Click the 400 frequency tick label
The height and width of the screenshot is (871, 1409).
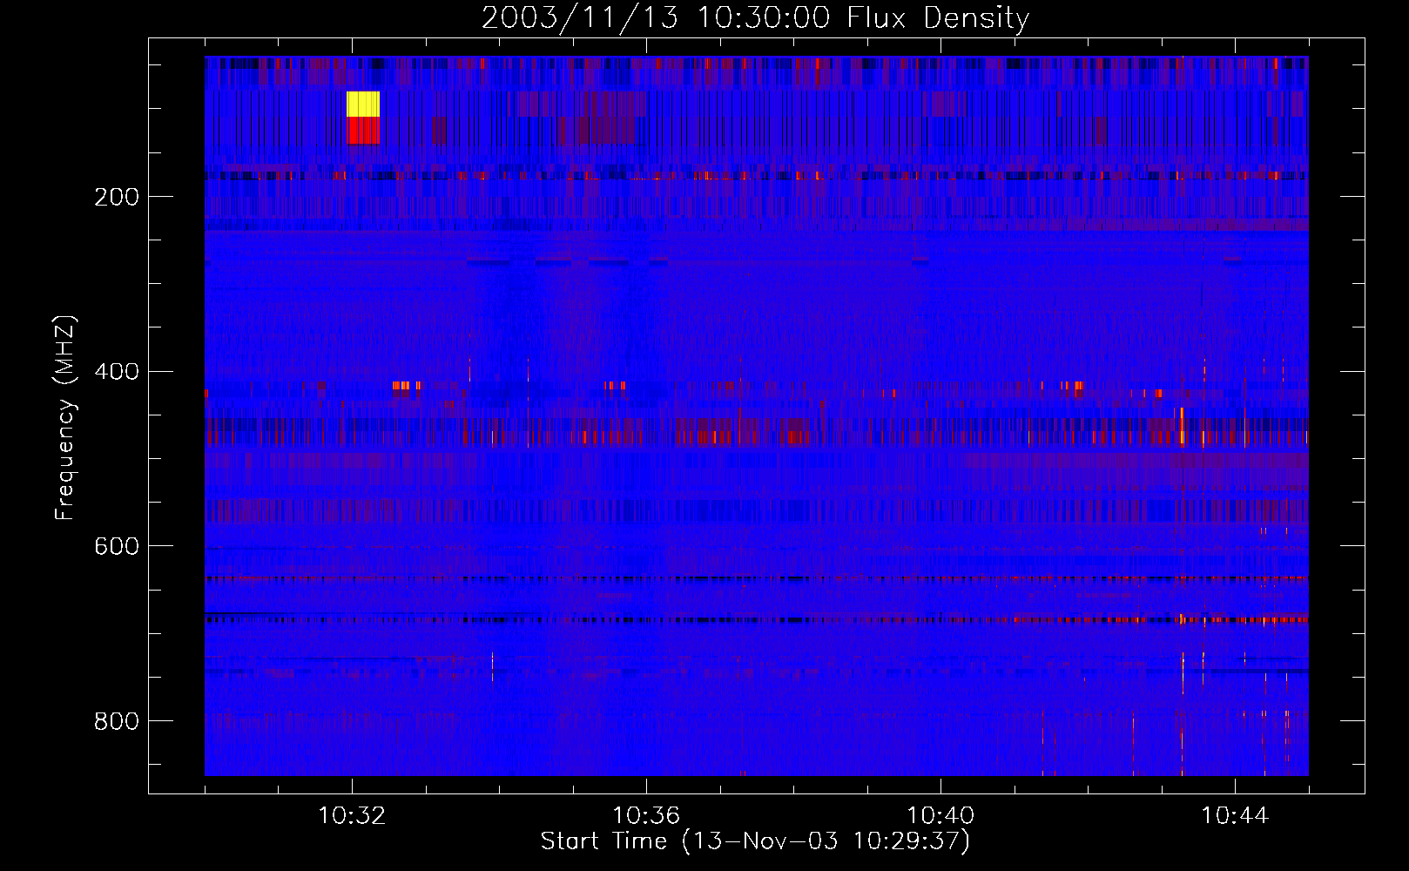click(x=117, y=372)
